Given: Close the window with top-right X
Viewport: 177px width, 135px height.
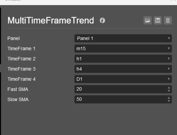Looking at the screenshot, I should click(x=173, y=1).
